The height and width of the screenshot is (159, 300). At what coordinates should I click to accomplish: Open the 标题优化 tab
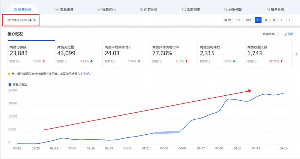point(106,9)
